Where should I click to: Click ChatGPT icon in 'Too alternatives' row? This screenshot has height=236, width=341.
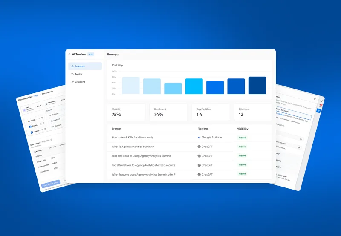click(x=199, y=165)
